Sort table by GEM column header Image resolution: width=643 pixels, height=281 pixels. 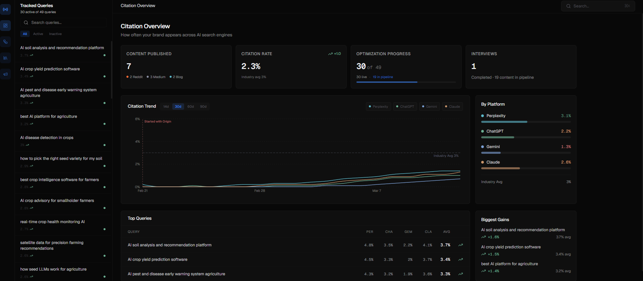408,232
